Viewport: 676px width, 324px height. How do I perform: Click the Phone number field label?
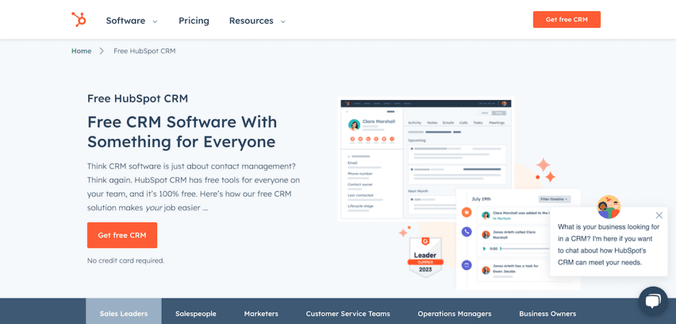(x=360, y=174)
